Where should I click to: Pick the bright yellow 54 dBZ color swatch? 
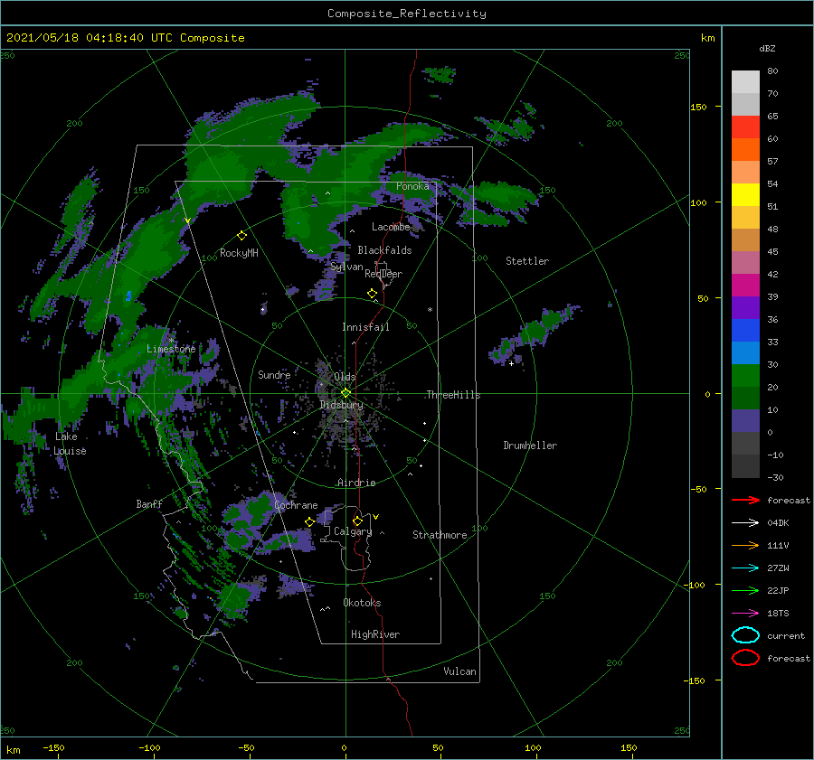point(745,194)
